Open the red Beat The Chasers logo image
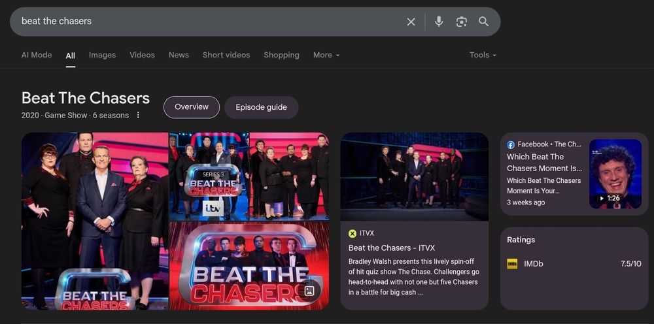This screenshot has width=654, height=324. (x=249, y=266)
